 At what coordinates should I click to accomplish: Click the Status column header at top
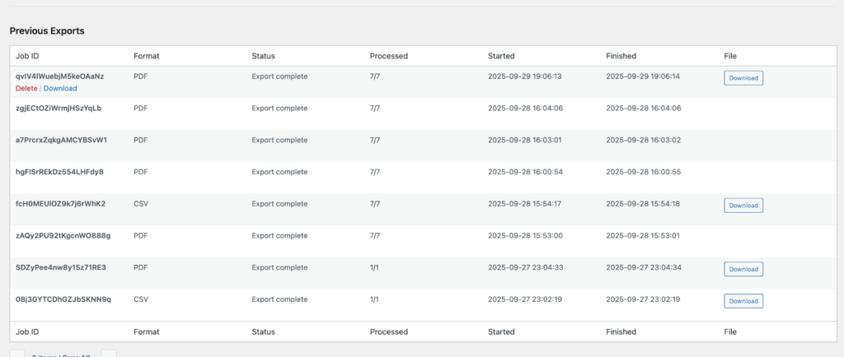coord(263,56)
